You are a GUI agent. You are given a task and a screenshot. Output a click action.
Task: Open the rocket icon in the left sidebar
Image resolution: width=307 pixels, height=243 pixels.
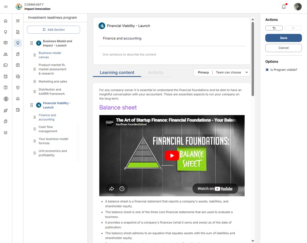pyautogui.click(x=6, y=110)
